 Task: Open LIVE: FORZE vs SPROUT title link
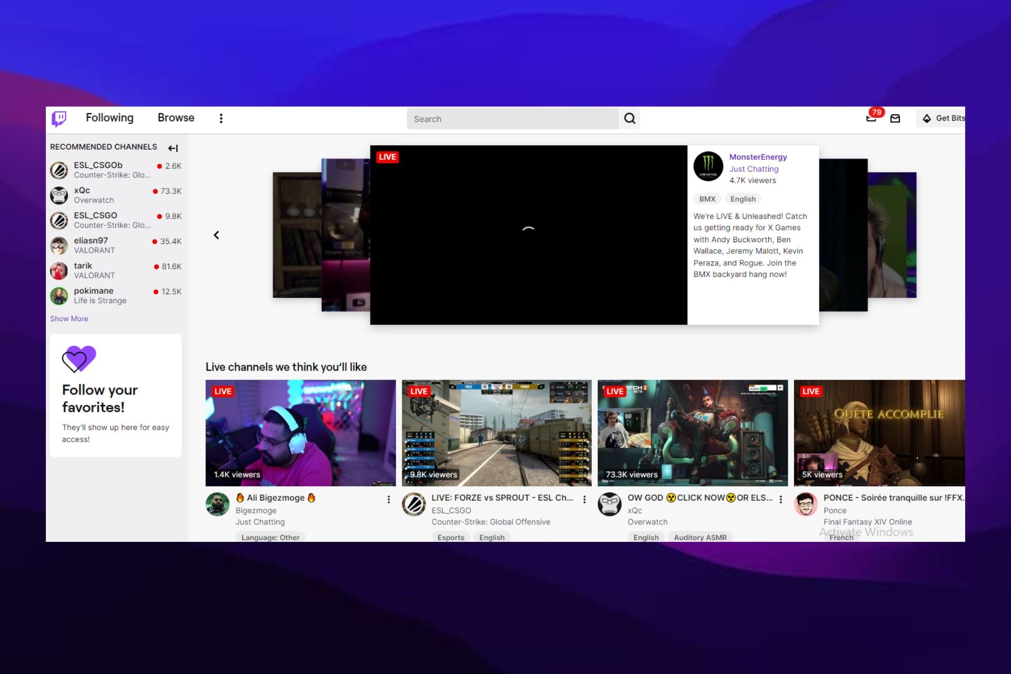502,498
